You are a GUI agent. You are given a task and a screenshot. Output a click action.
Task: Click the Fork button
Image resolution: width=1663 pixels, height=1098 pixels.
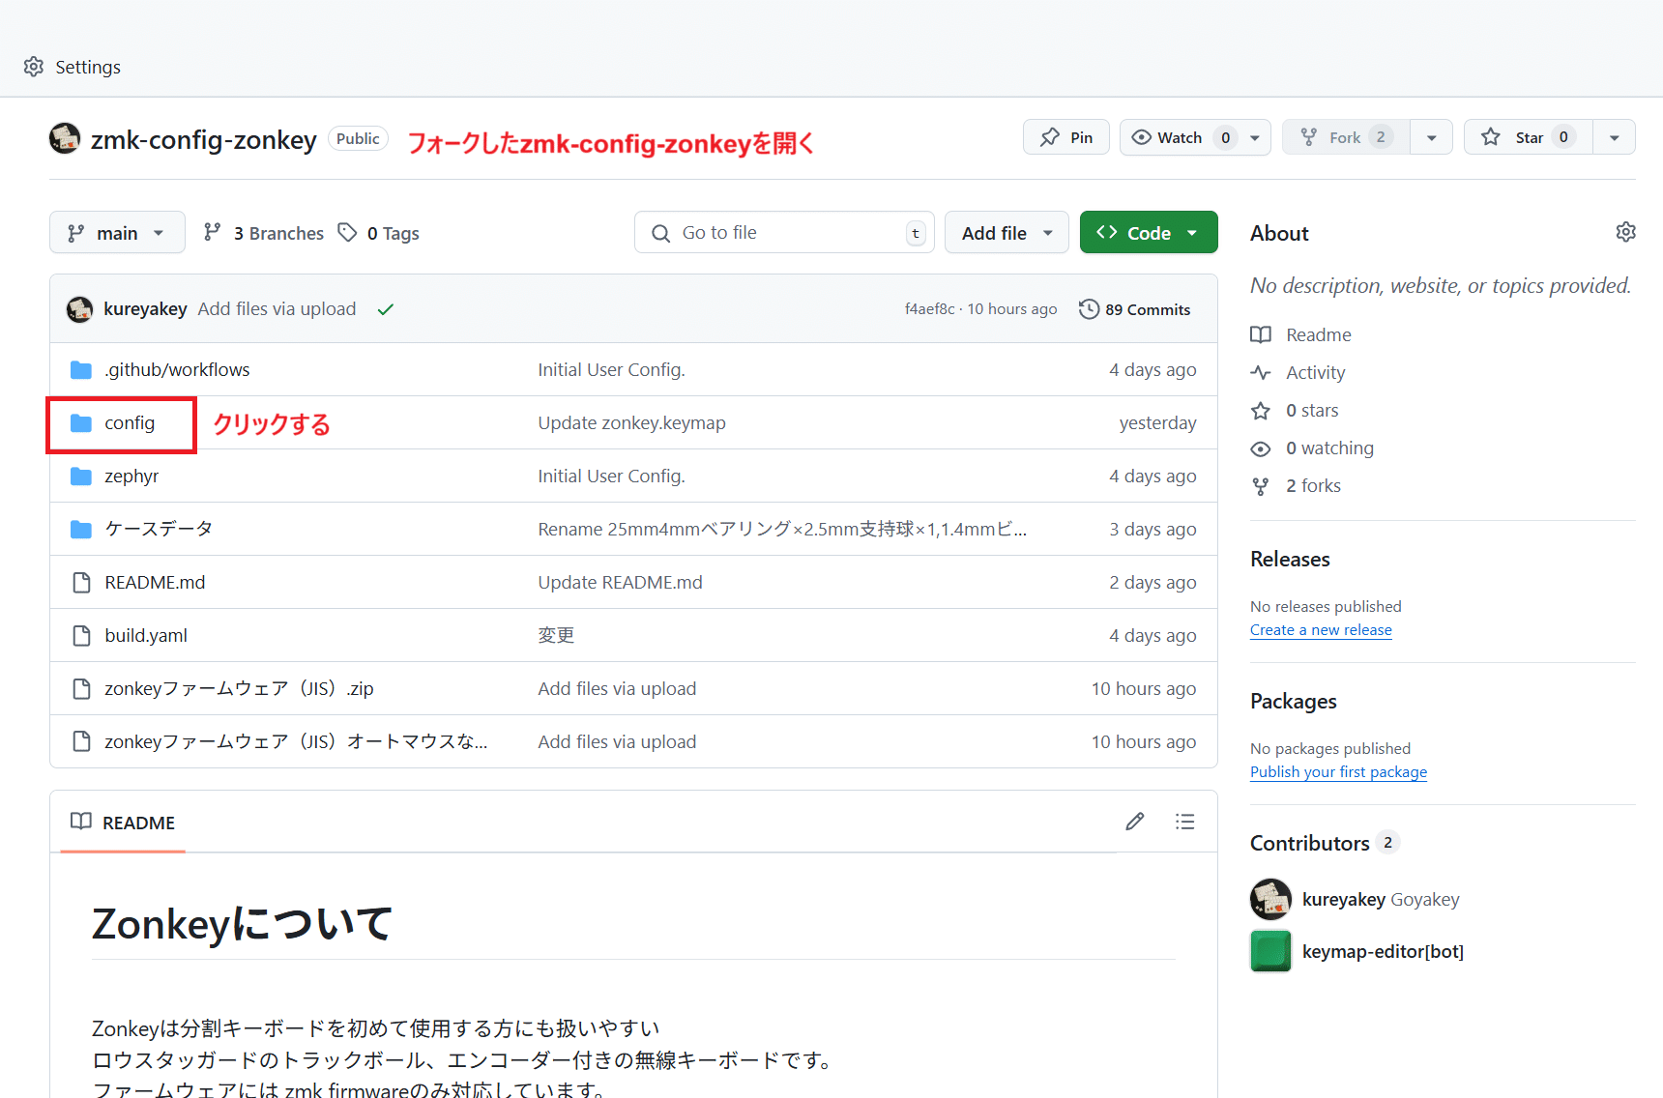[1346, 137]
